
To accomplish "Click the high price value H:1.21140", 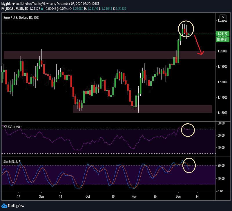I will (91, 9).
